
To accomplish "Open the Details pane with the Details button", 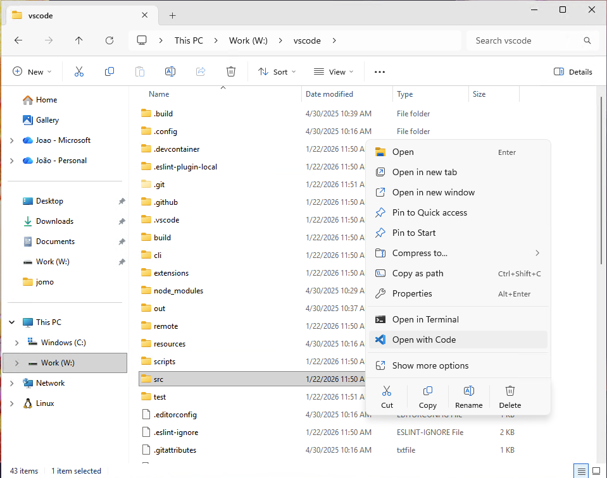I will [x=572, y=71].
